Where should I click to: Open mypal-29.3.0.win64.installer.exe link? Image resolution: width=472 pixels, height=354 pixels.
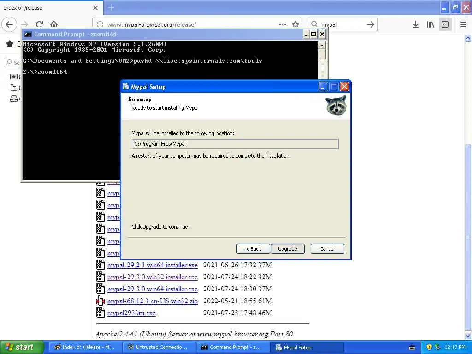pyautogui.click(x=152, y=289)
